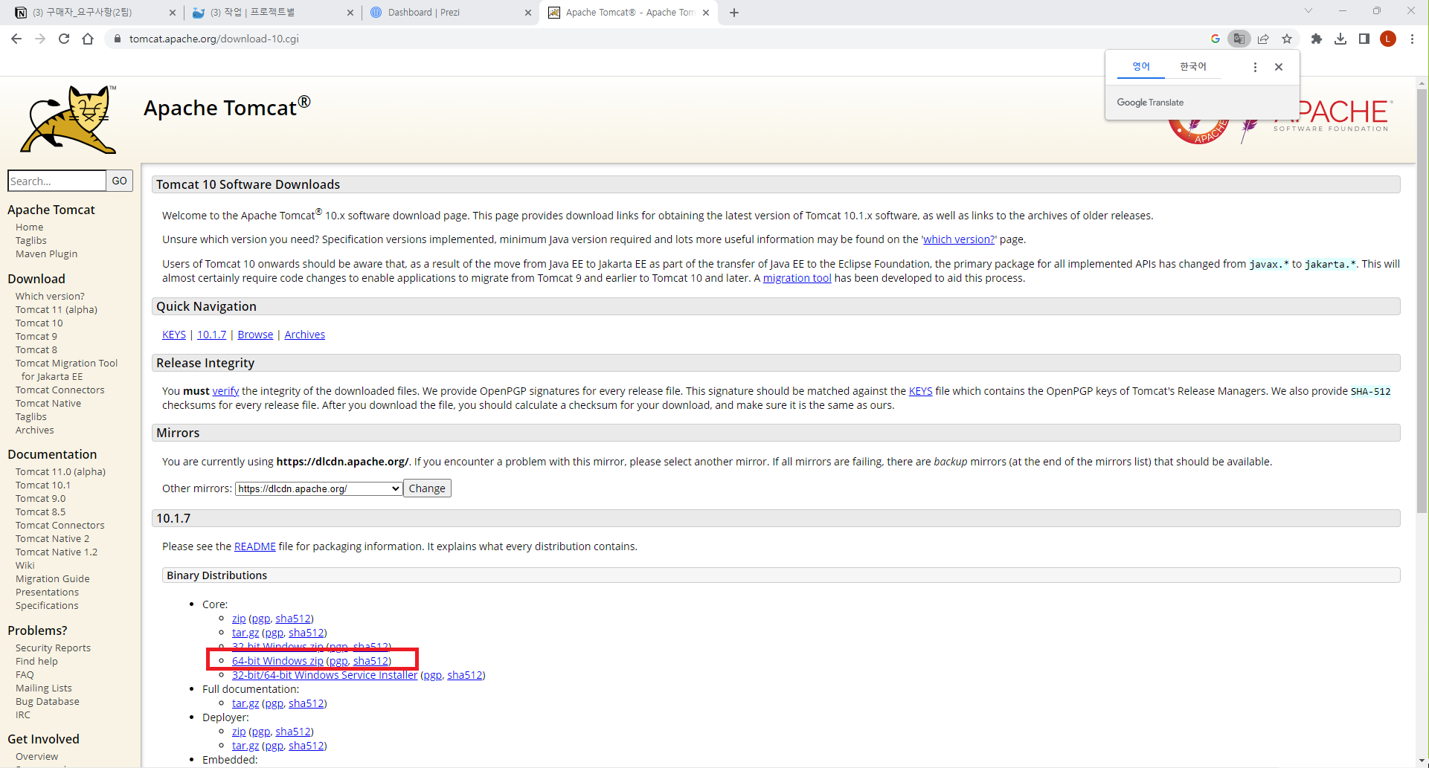1429x768 pixels.
Task: Download Full documentation tar.gz
Action: (x=245, y=703)
